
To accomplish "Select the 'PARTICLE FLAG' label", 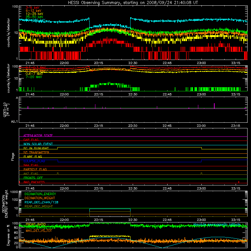I will [x=35, y=169].
